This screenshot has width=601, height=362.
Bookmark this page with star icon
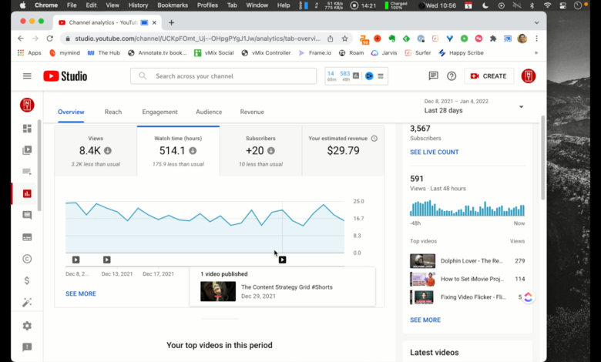pos(344,39)
